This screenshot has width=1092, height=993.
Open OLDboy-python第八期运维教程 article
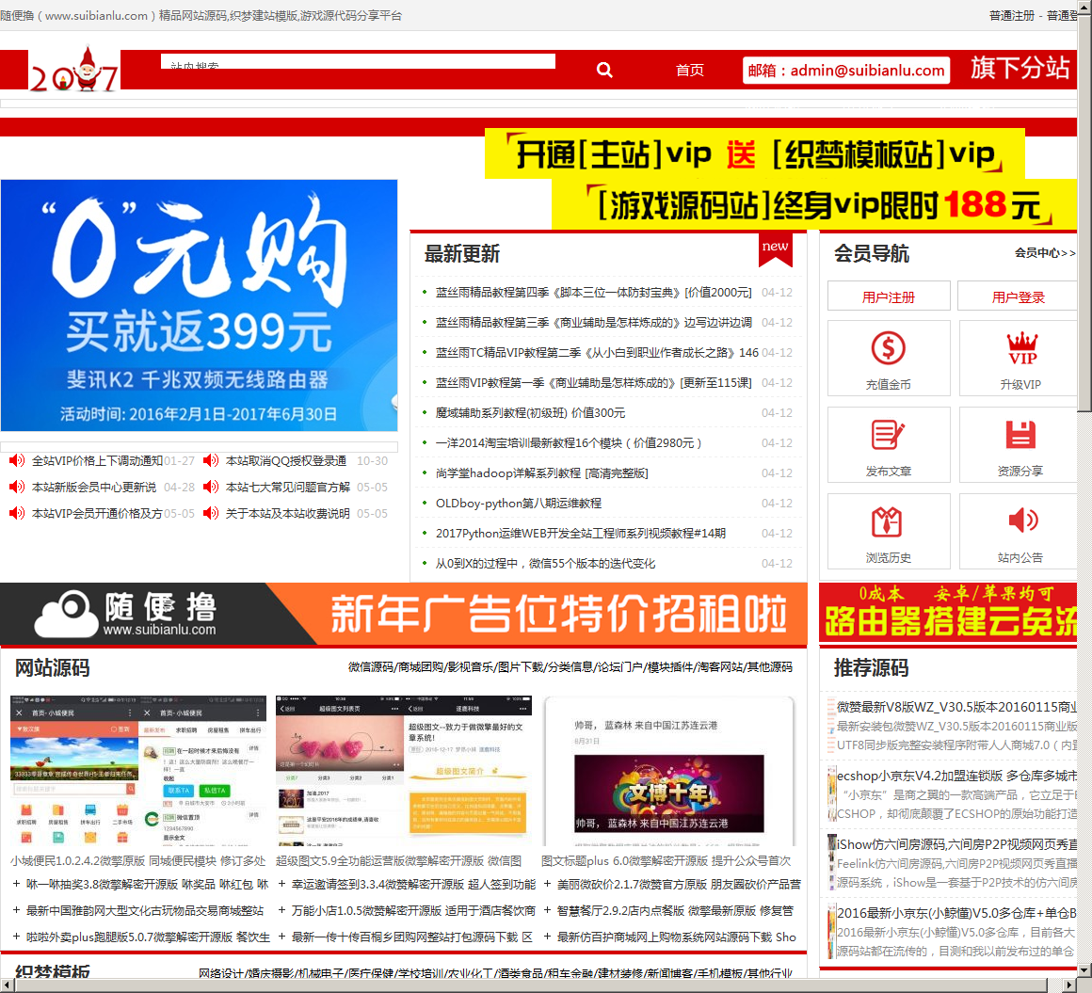(518, 503)
